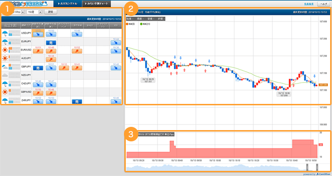
Task: Select CAD/JPY 10:48 down-arrow signal
Action: pyautogui.click(x=38, y=85)
